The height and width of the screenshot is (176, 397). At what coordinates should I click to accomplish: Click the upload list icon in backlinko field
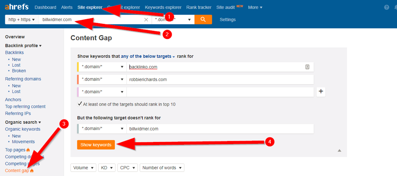click(307, 67)
